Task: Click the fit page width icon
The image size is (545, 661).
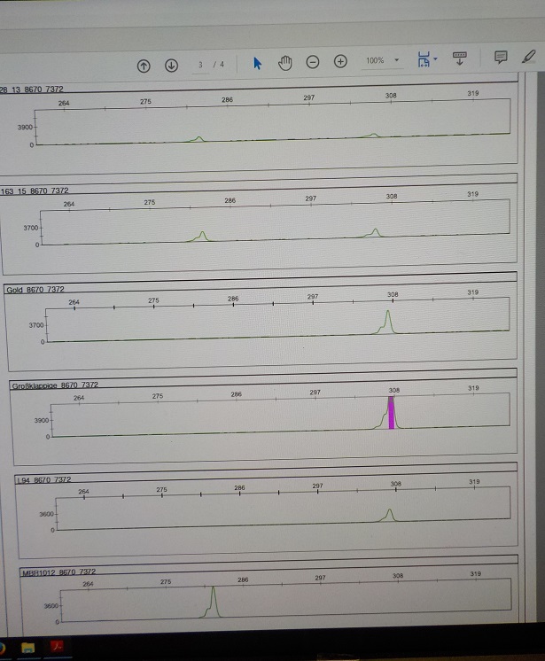Action: 423,59
